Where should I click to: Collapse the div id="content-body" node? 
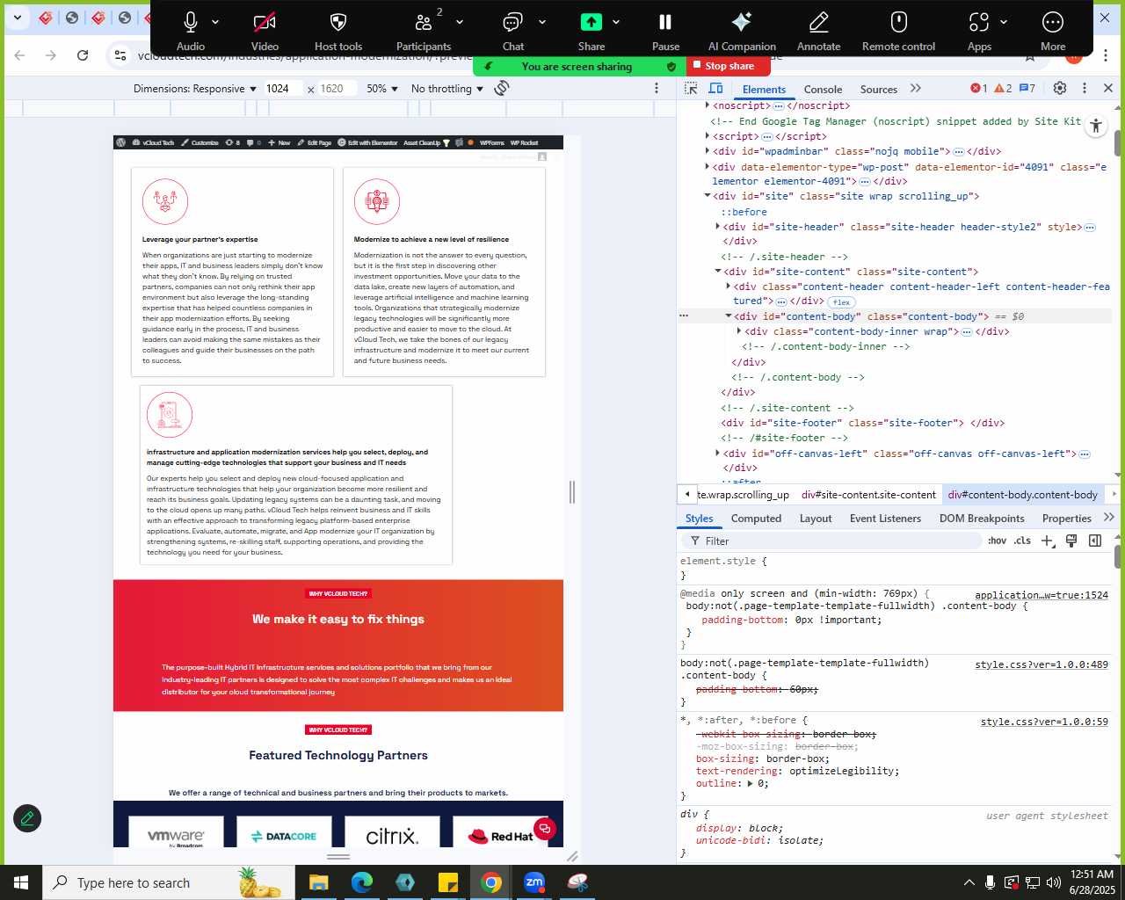pos(729,316)
